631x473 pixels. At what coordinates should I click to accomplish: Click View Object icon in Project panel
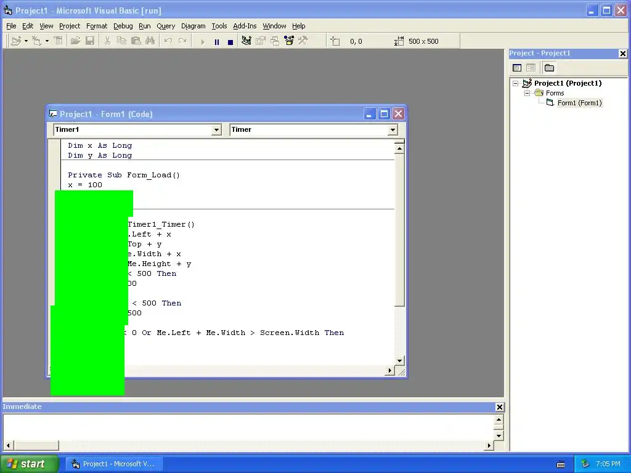tap(531, 68)
